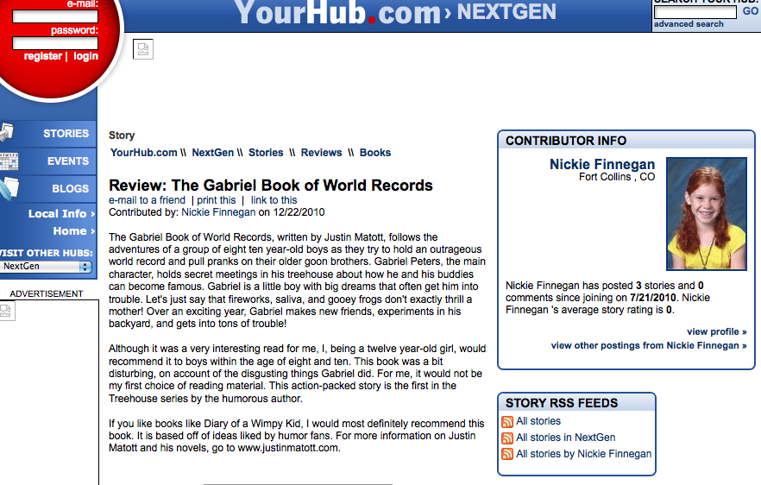Click review title Gabriel Book of World Records

tap(271, 186)
